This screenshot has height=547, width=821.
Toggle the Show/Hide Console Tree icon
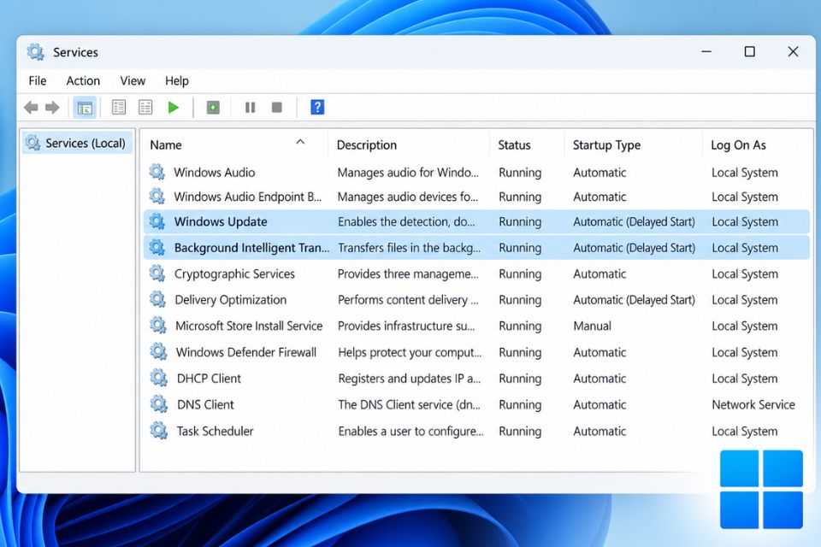(85, 108)
